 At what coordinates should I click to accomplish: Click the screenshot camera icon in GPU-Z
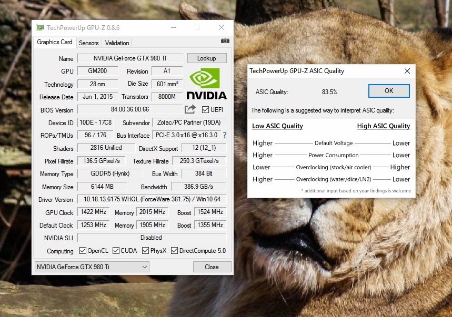225,41
